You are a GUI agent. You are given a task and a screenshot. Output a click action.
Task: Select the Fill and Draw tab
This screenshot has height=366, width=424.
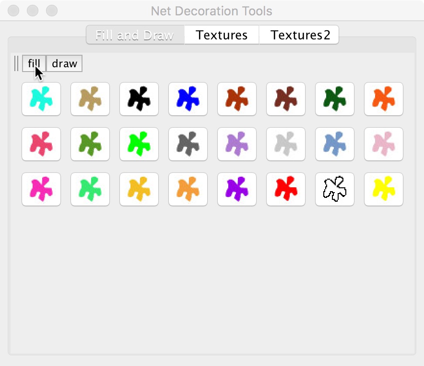point(135,35)
